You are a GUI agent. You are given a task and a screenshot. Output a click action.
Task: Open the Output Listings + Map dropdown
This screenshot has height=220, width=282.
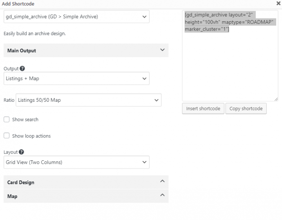(76, 79)
